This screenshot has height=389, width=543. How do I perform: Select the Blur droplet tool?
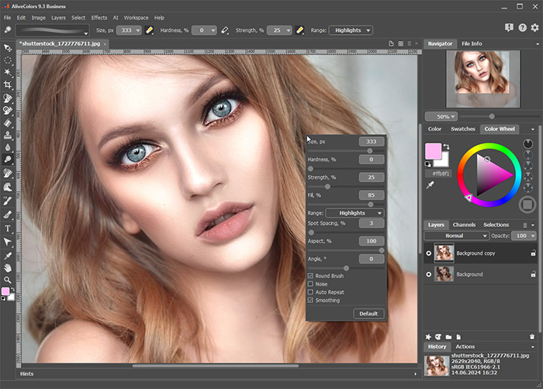point(7,147)
